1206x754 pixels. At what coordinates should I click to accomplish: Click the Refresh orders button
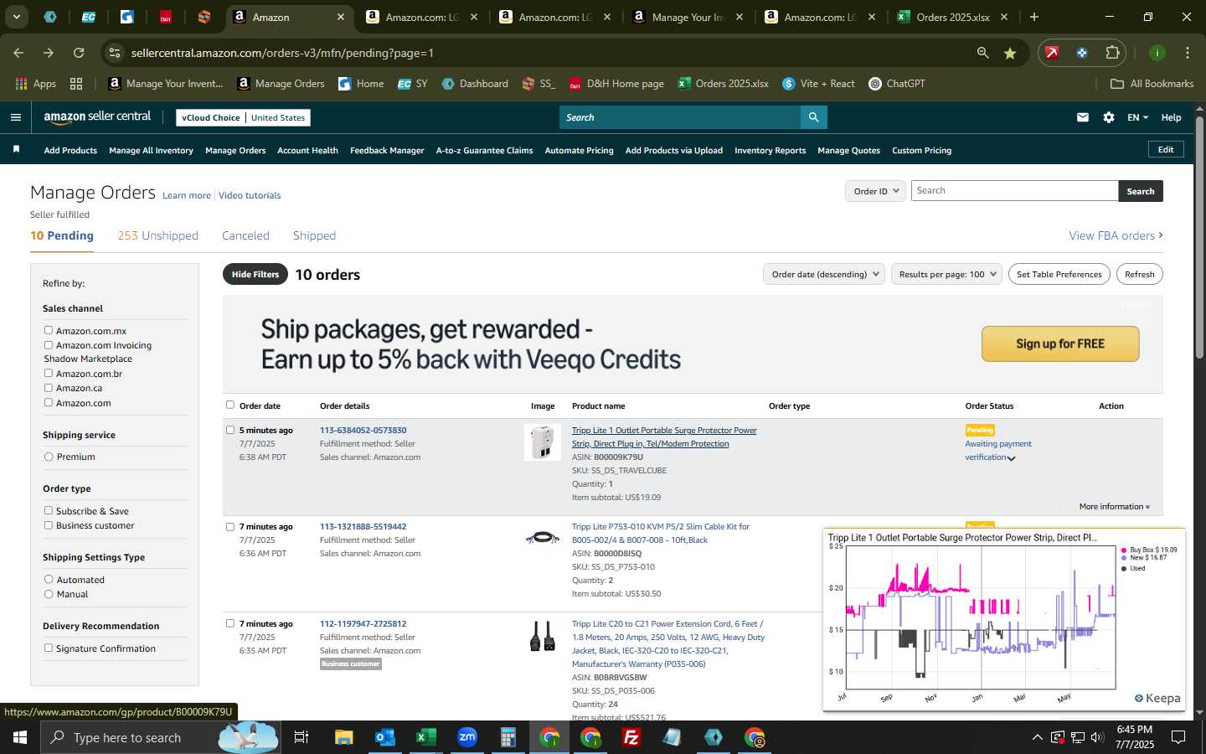point(1139,274)
